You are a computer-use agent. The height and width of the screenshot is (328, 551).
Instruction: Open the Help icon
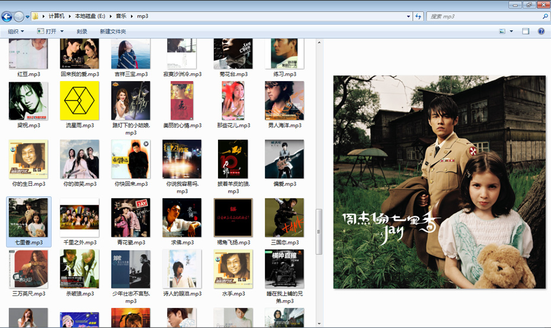(x=541, y=31)
